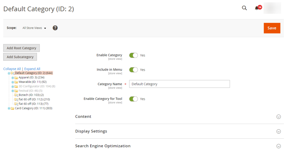This screenshot has width=286, height=151.
Task: Click the Category Name input field
Action: click(x=180, y=84)
